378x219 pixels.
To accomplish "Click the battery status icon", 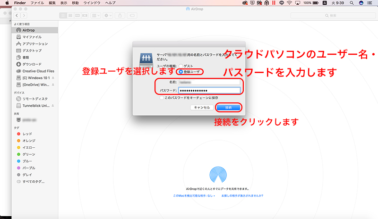I will (316, 3).
